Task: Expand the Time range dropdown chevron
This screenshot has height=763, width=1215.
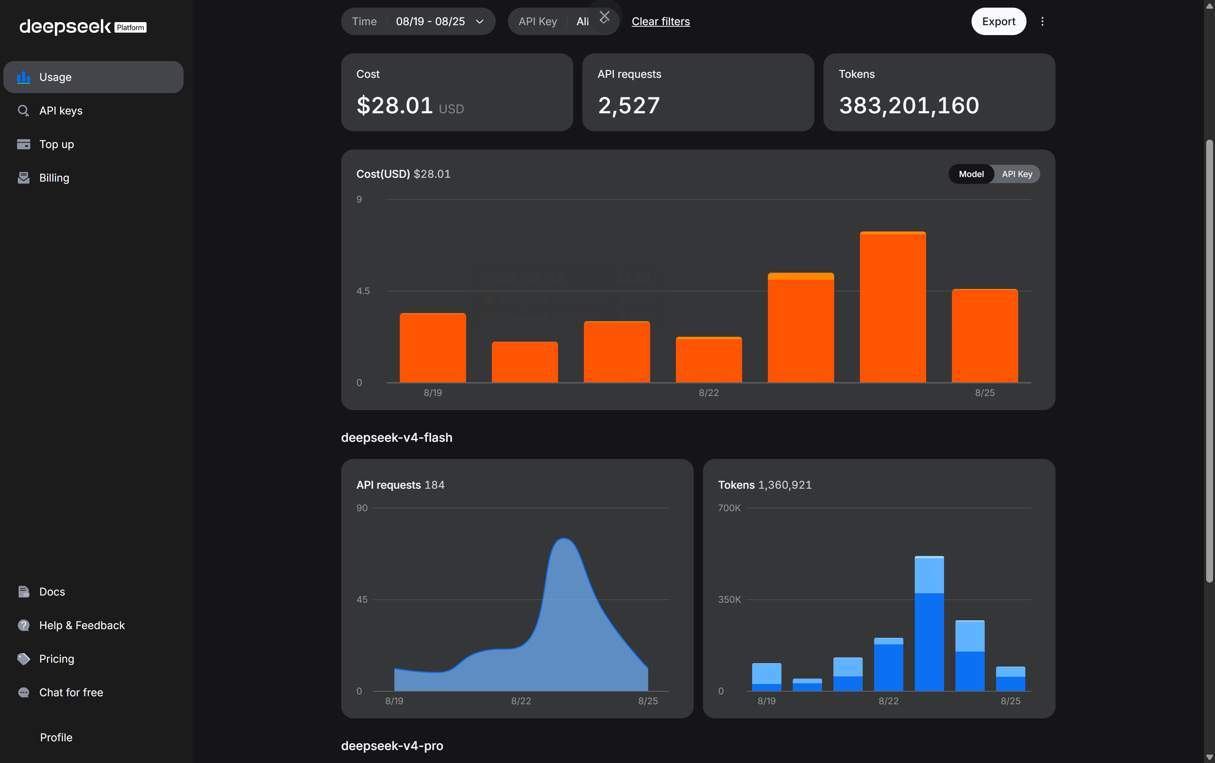Action: pyautogui.click(x=479, y=21)
